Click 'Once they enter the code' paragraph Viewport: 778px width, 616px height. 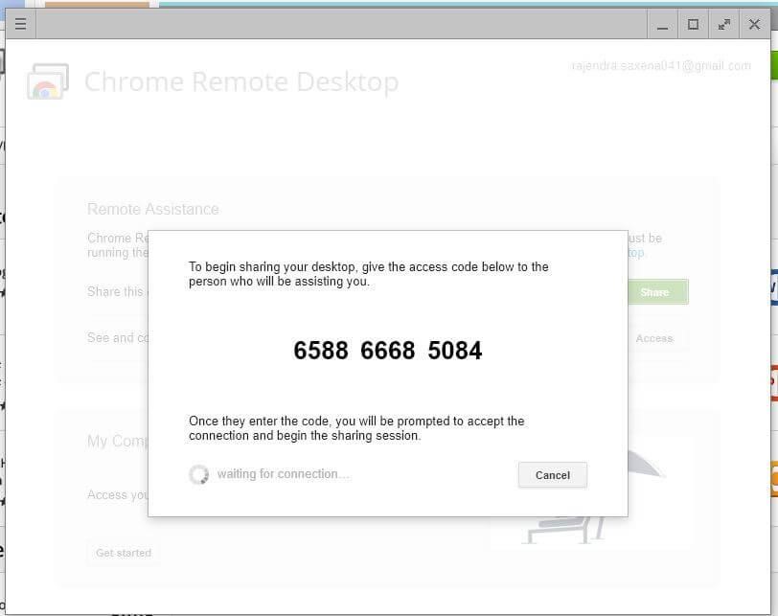356,428
